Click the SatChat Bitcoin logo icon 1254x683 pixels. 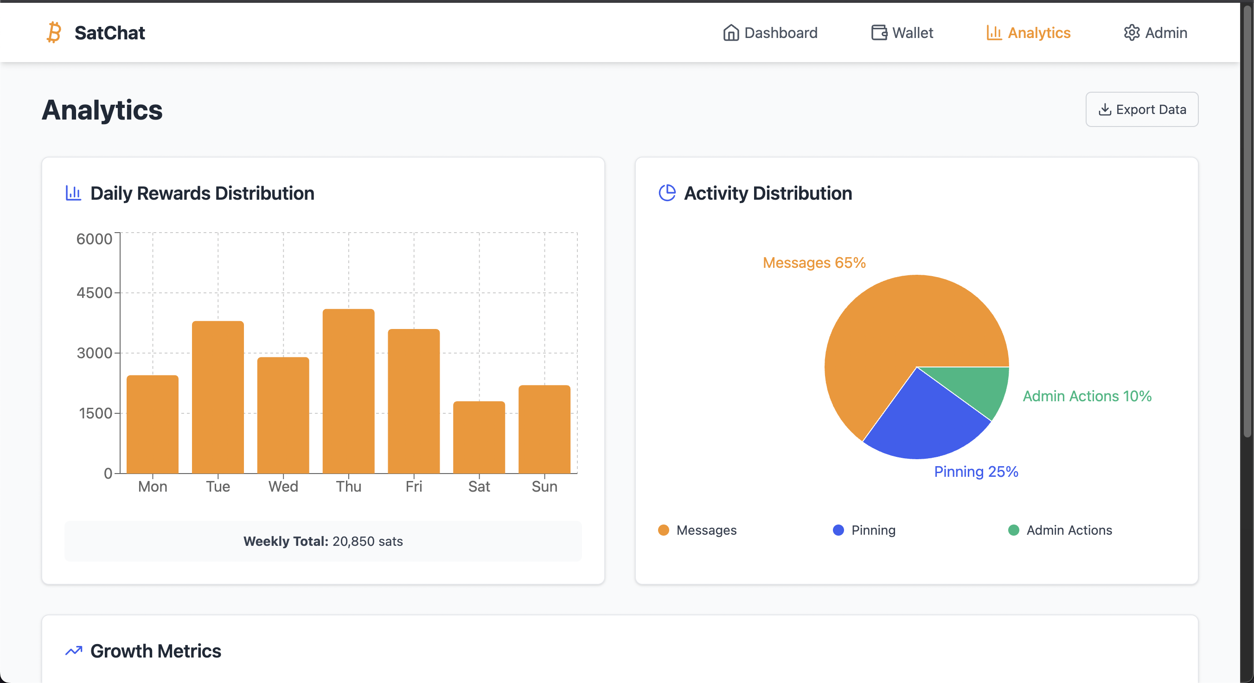point(53,32)
